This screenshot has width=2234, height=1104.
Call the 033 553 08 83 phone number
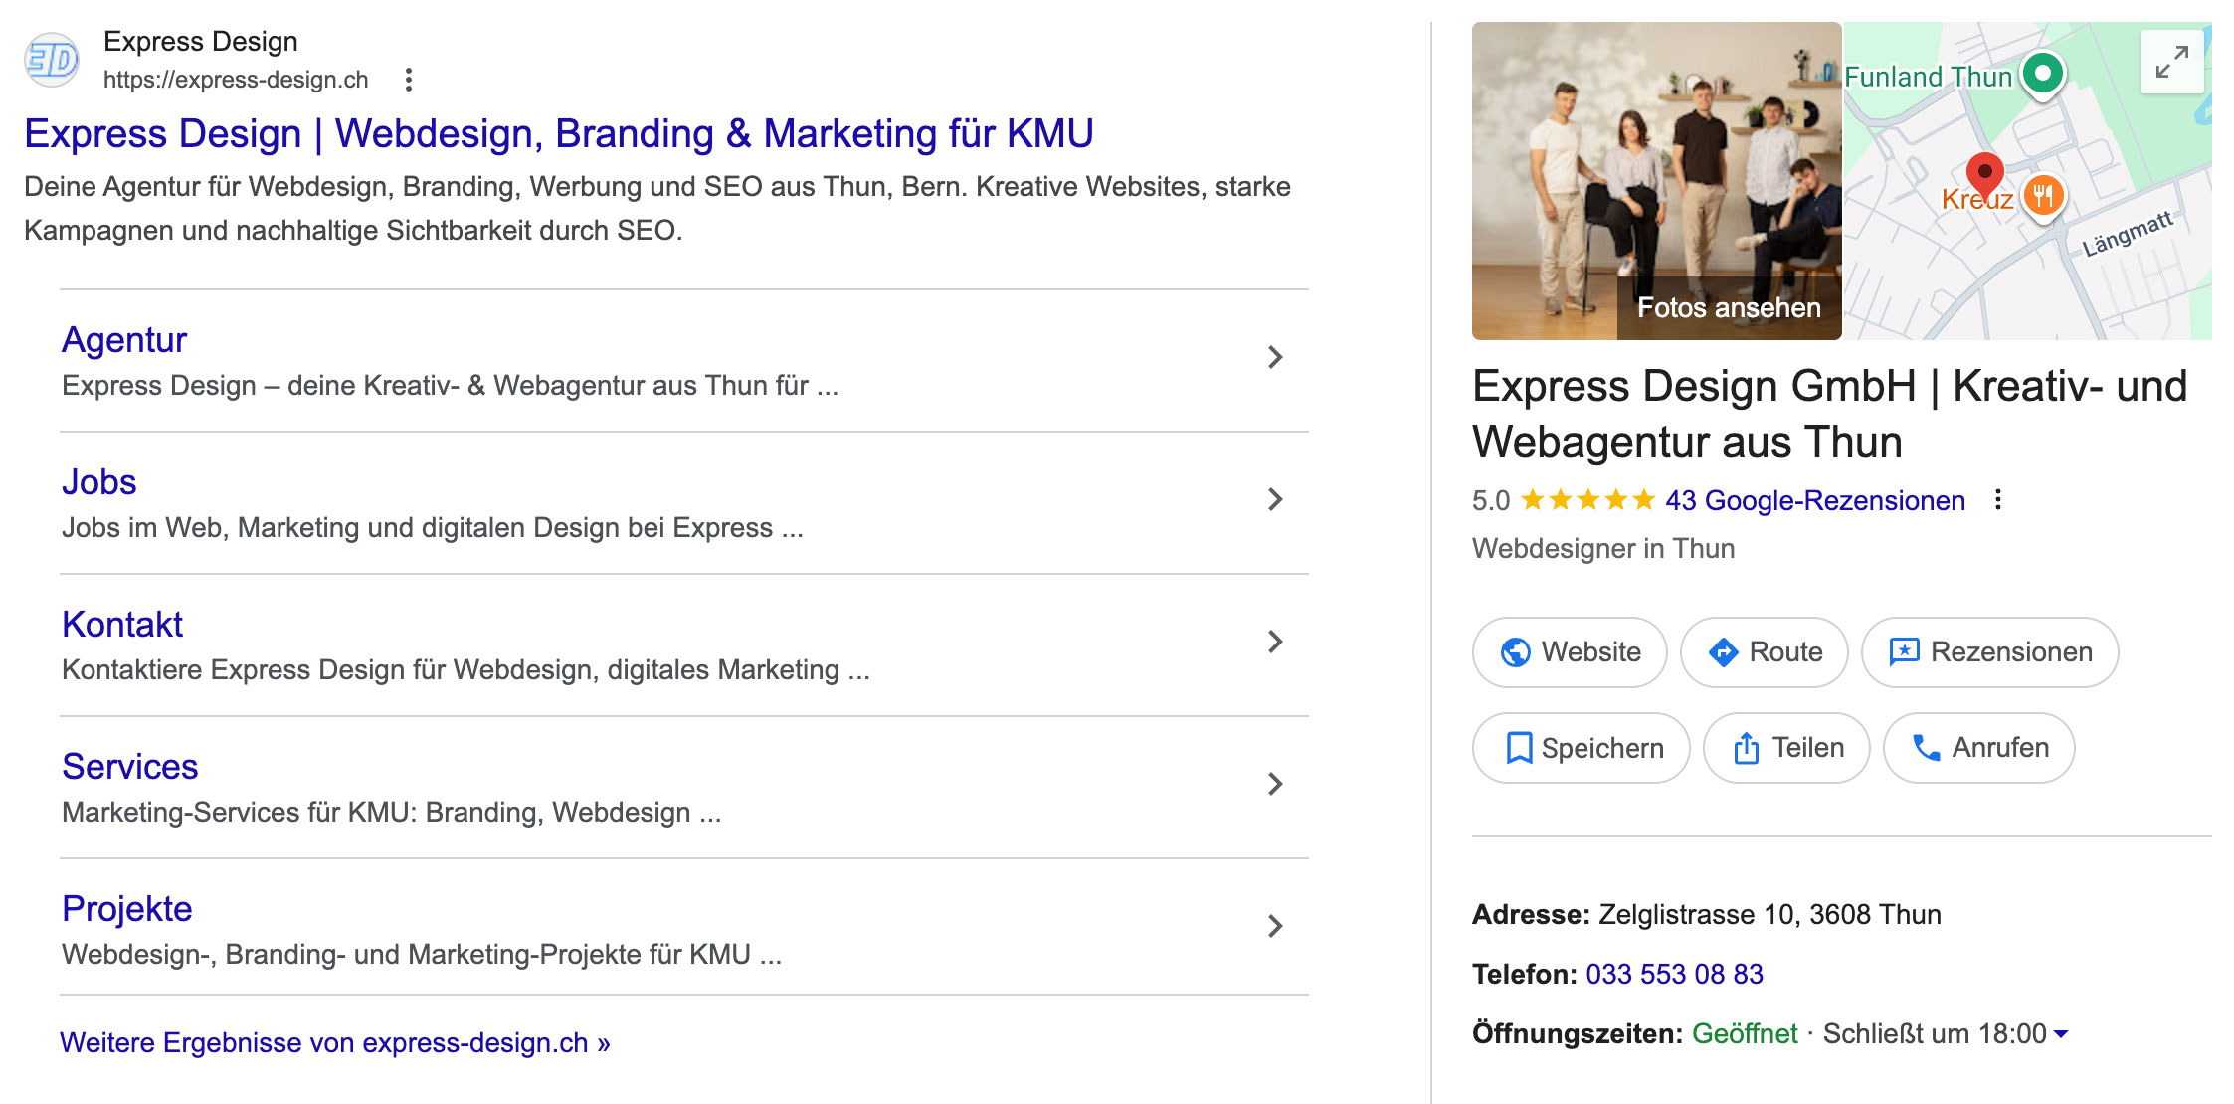[1673, 975]
